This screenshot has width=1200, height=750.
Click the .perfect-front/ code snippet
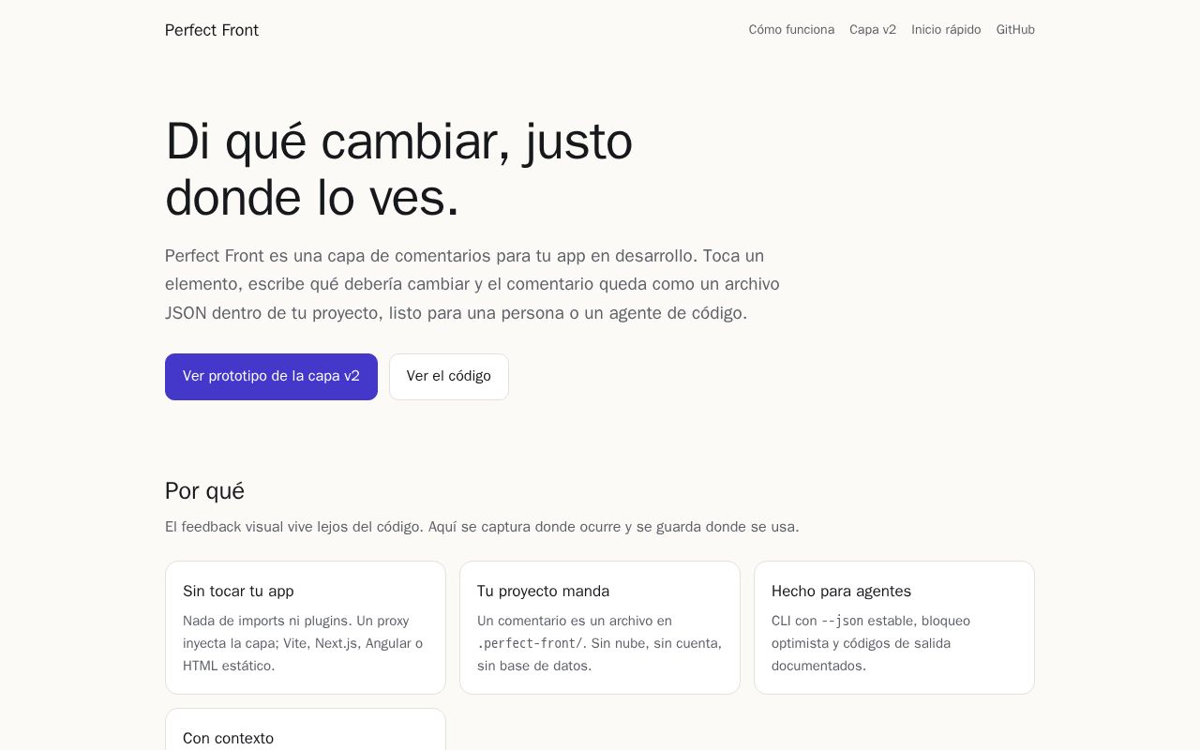(x=530, y=644)
